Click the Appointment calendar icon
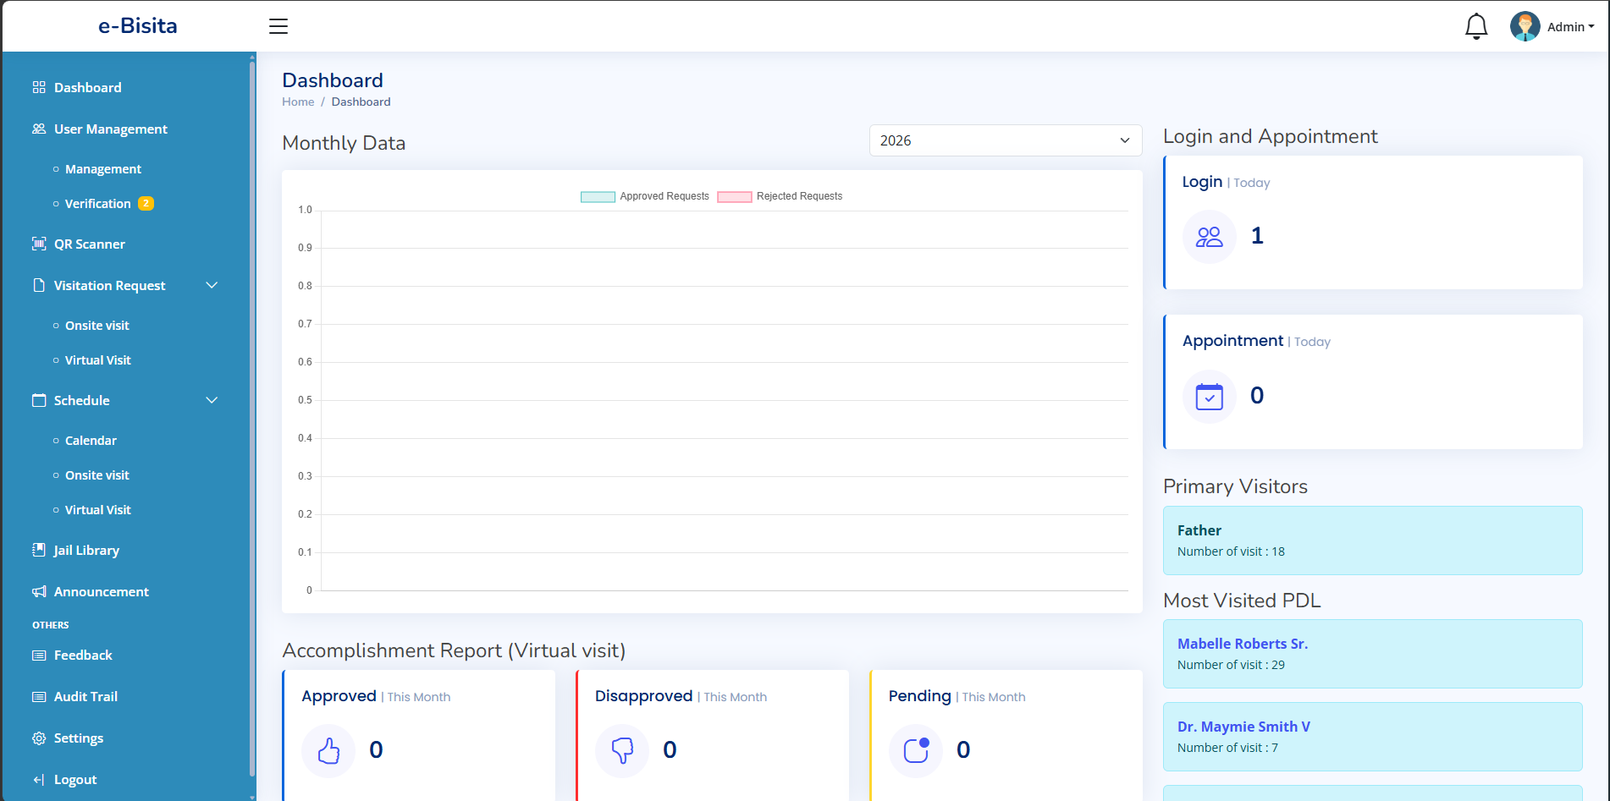Image resolution: width=1610 pixels, height=801 pixels. (1209, 396)
